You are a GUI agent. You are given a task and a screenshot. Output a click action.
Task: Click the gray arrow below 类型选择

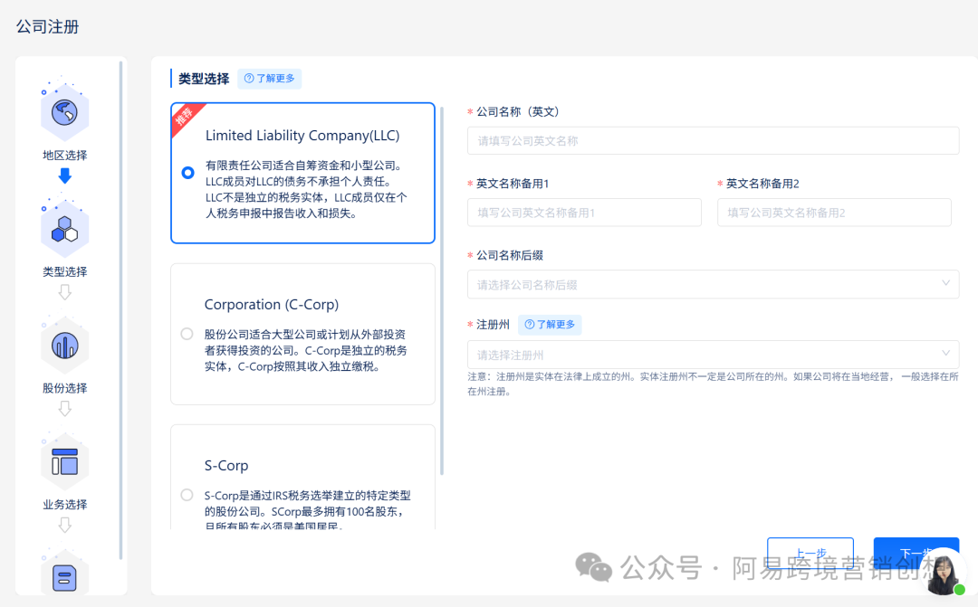(63, 292)
